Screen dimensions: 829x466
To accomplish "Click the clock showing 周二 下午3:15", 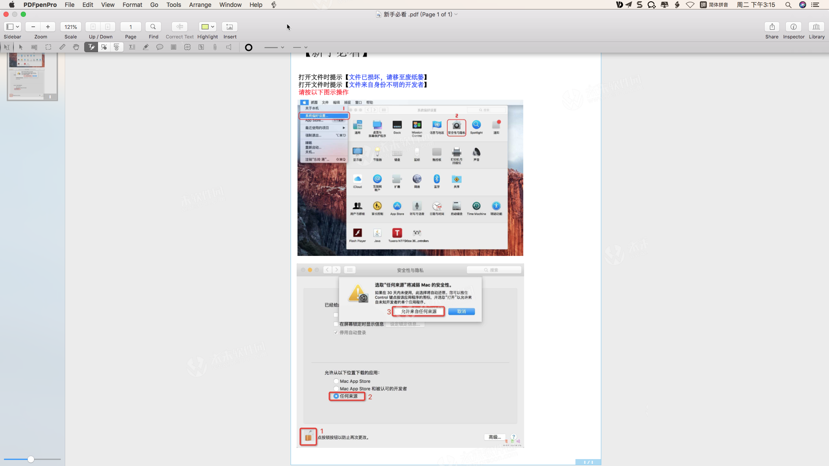I will pyautogui.click(x=756, y=5).
